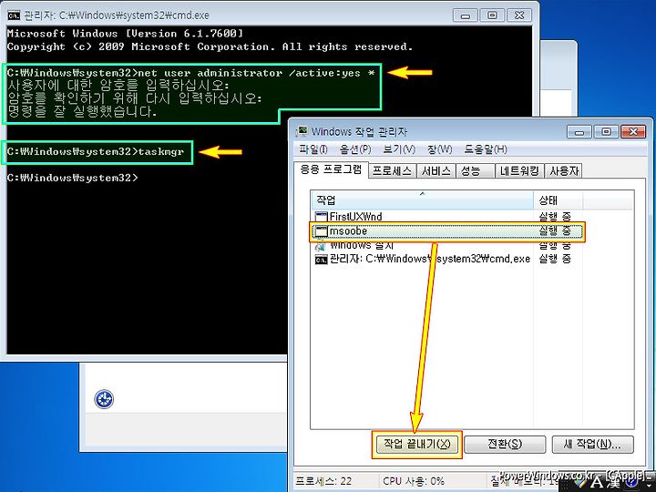This screenshot has width=656, height=492.
Task: Click the 작업 끝내기(X) button
Action: tap(416, 445)
